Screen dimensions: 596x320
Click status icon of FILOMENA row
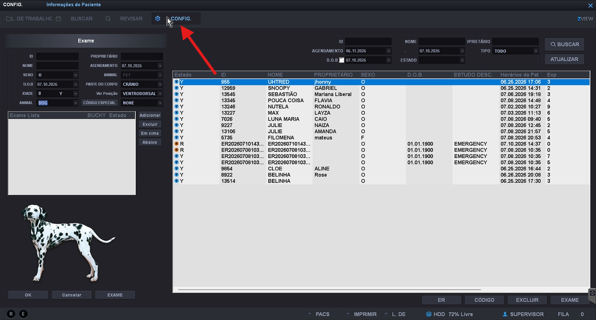pyautogui.click(x=176, y=138)
